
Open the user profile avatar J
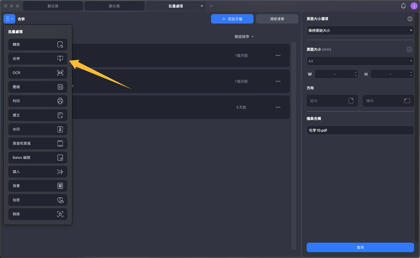pos(414,6)
